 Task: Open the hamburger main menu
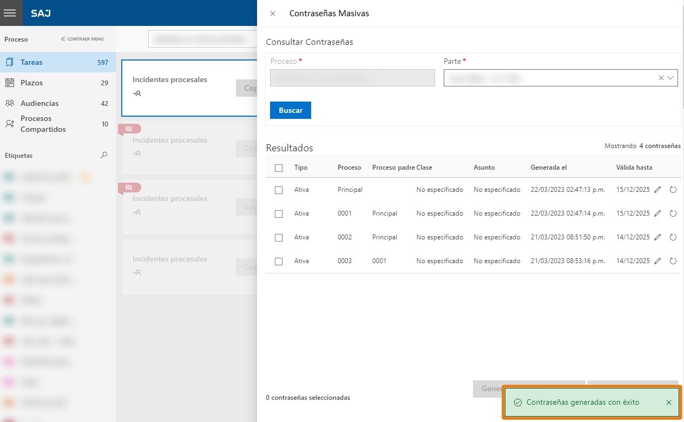[x=10, y=13]
